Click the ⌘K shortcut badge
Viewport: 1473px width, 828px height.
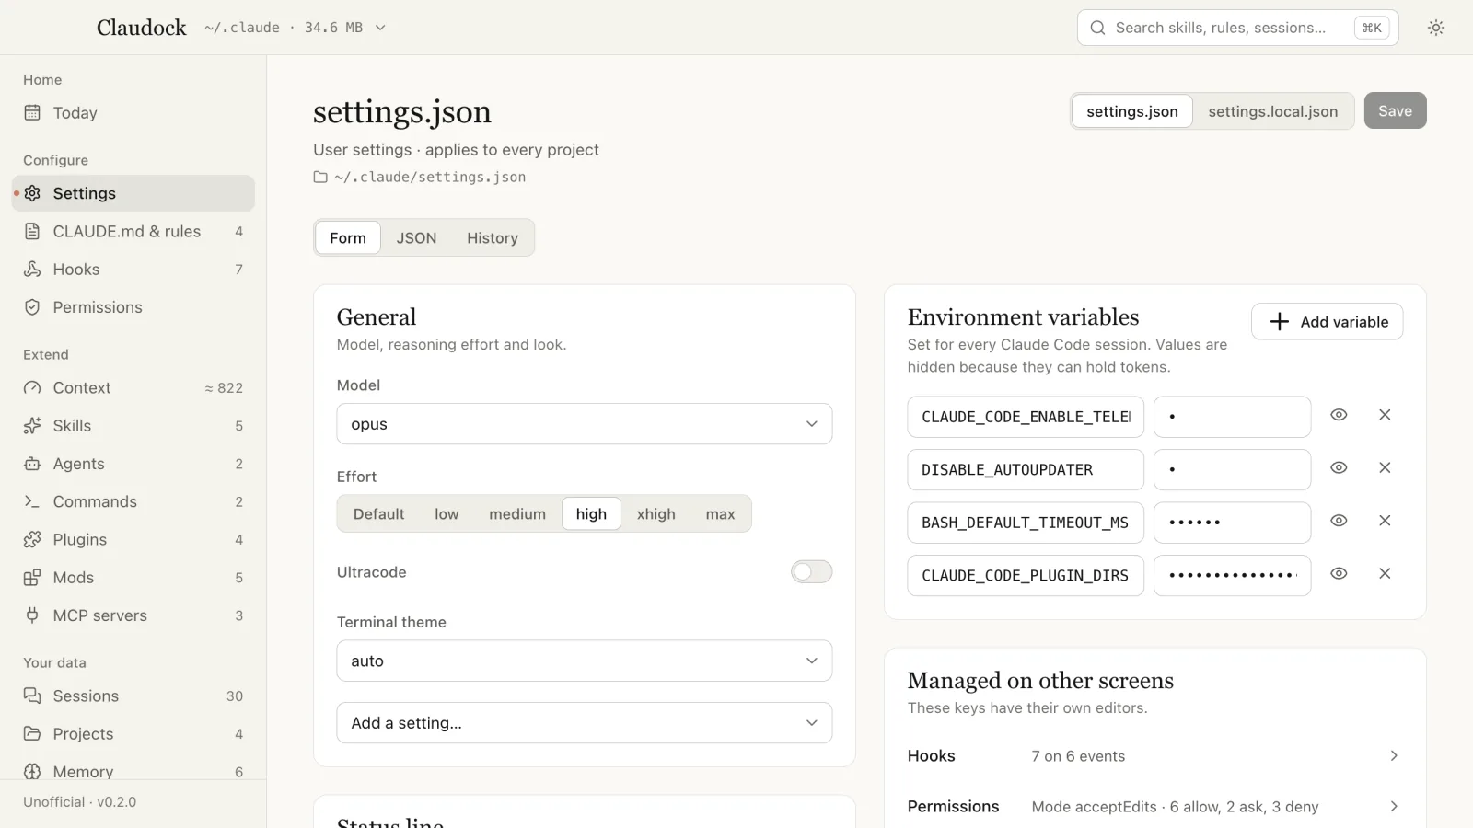coord(1372,28)
